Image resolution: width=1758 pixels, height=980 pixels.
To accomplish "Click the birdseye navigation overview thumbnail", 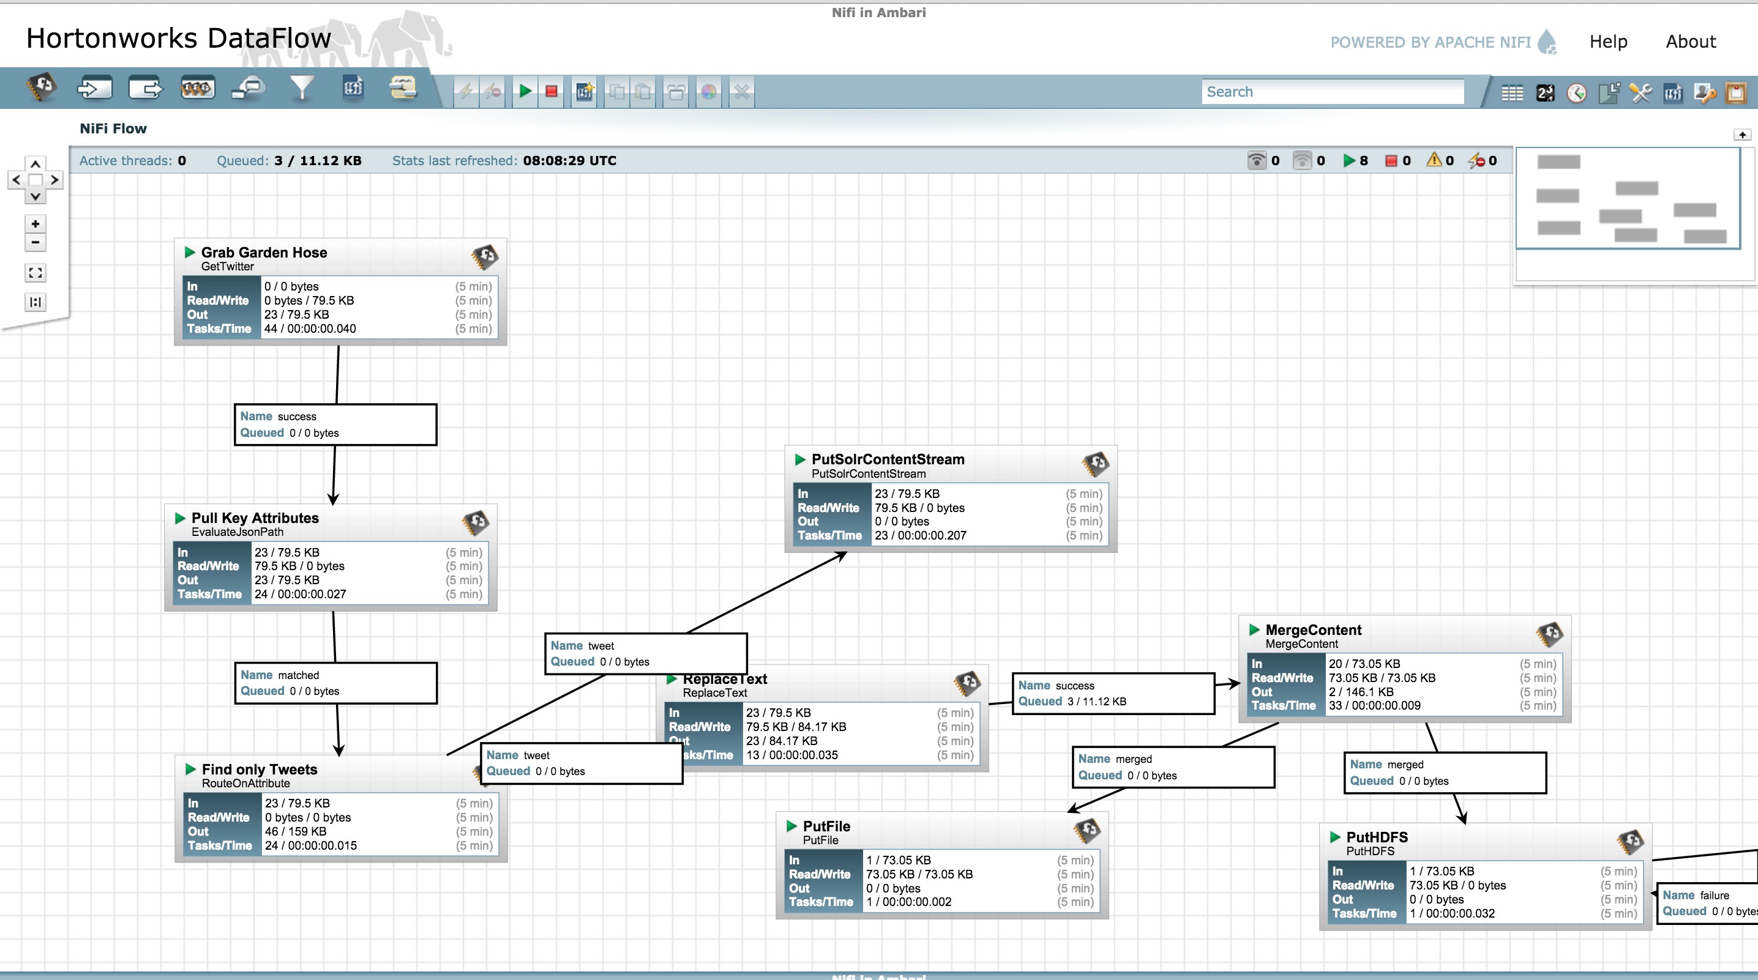I will point(1628,199).
